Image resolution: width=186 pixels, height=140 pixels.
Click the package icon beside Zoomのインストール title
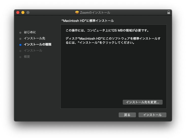tap(77, 12)
